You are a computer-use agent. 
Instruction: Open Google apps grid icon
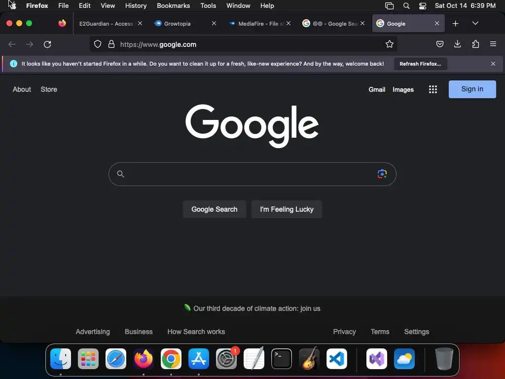[433, 89]
